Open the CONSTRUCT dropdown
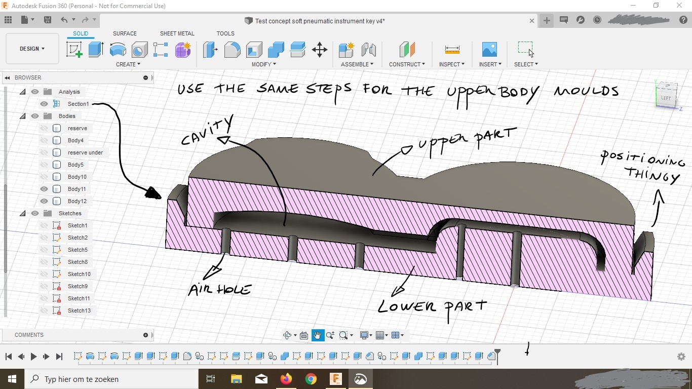This screenshot has height=389, width=692. coord(407,64)
